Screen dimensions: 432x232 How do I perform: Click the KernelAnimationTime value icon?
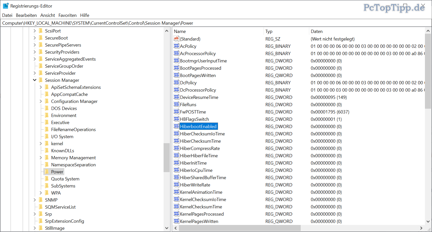point(176,192)
